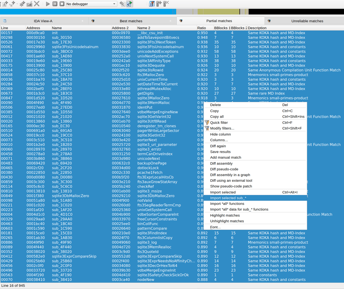Click the X delete icon in the toolbar
Image resolution: width=344 pixels, height=289 pixels.
coord(37,4)
